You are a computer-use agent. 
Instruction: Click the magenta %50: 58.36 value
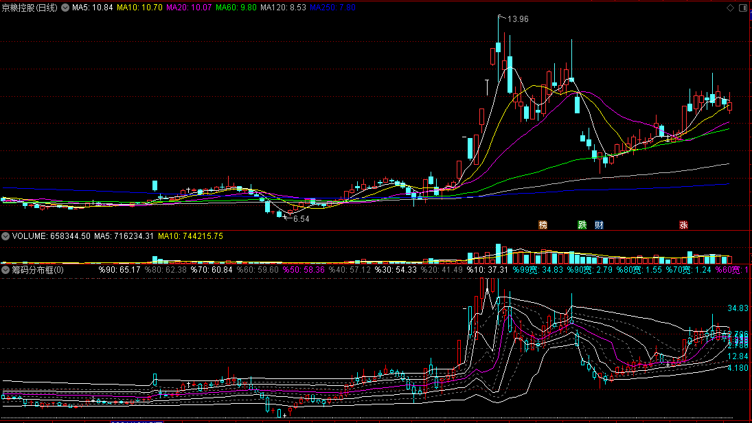tap(304, 270)
